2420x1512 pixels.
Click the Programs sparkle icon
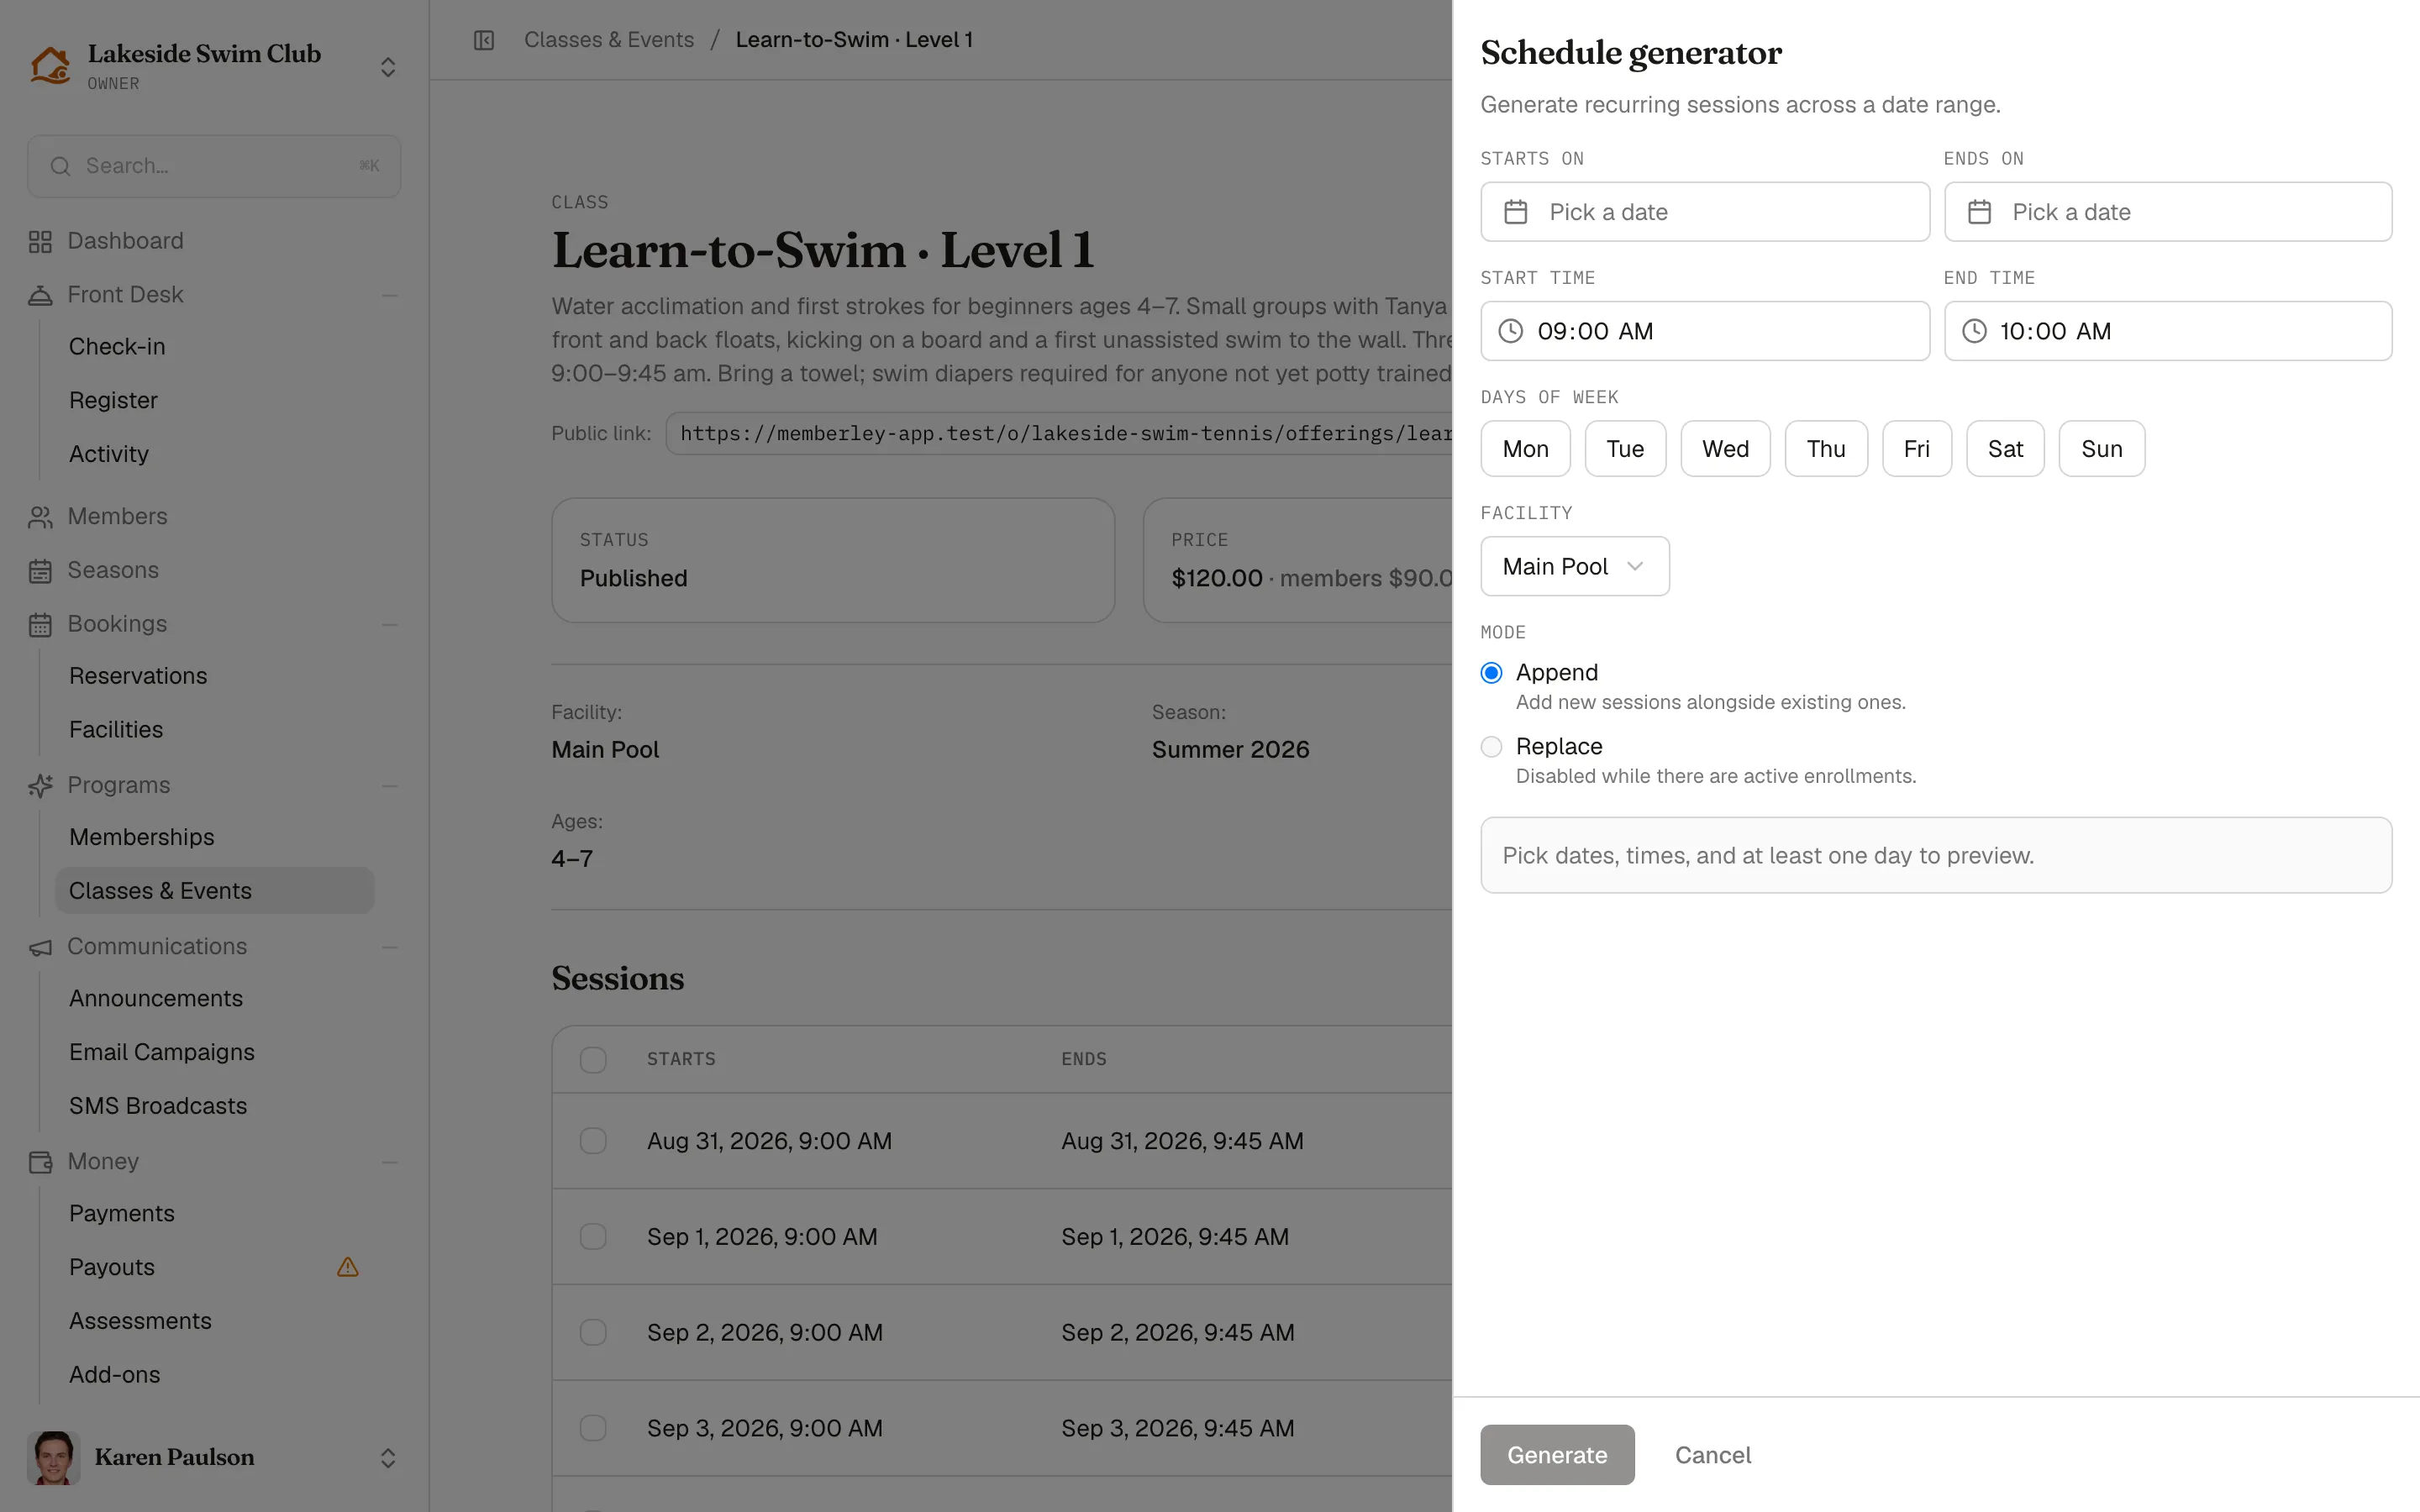tap(40, 786)
